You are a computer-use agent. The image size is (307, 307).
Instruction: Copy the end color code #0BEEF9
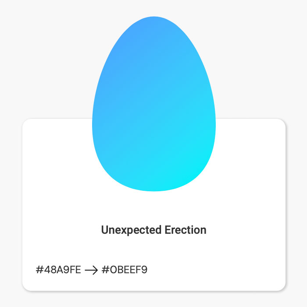pyautogui.click(x=125, y=270)
